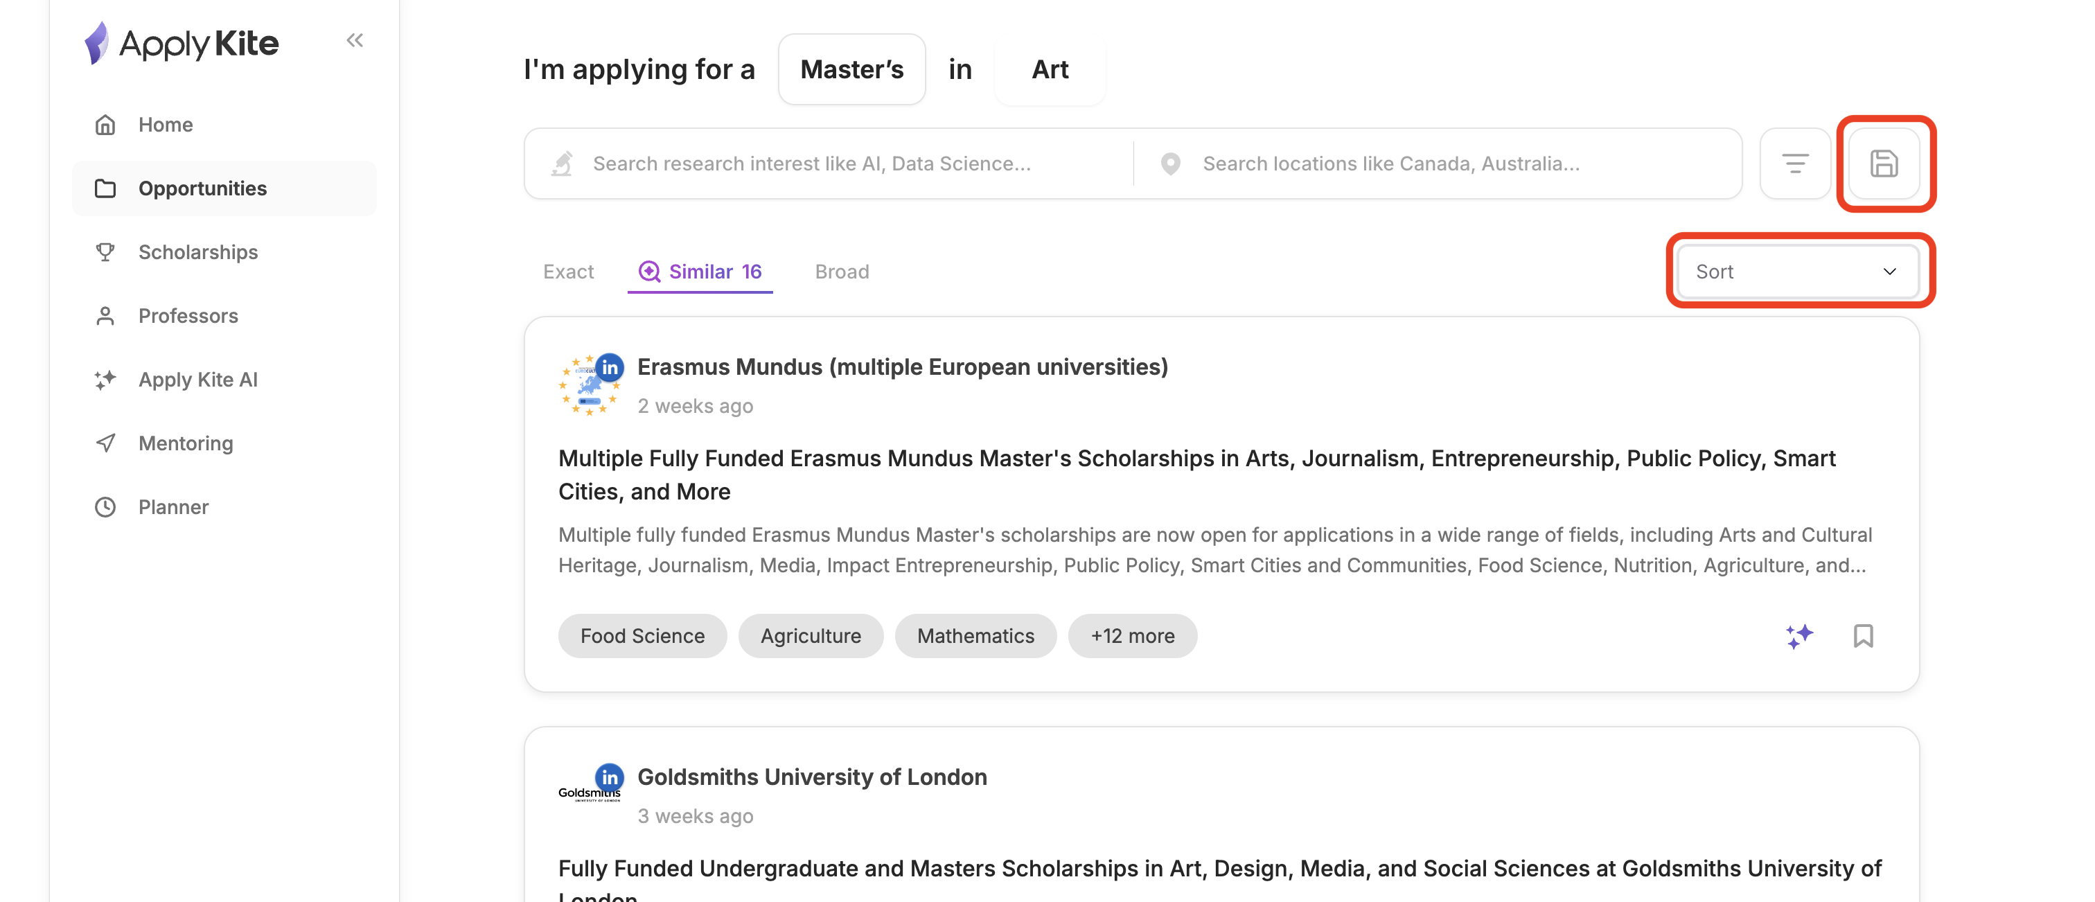Open Goldsmiths University of London listing
Viewport: 2095px width, 902px height.
[812, 777]
